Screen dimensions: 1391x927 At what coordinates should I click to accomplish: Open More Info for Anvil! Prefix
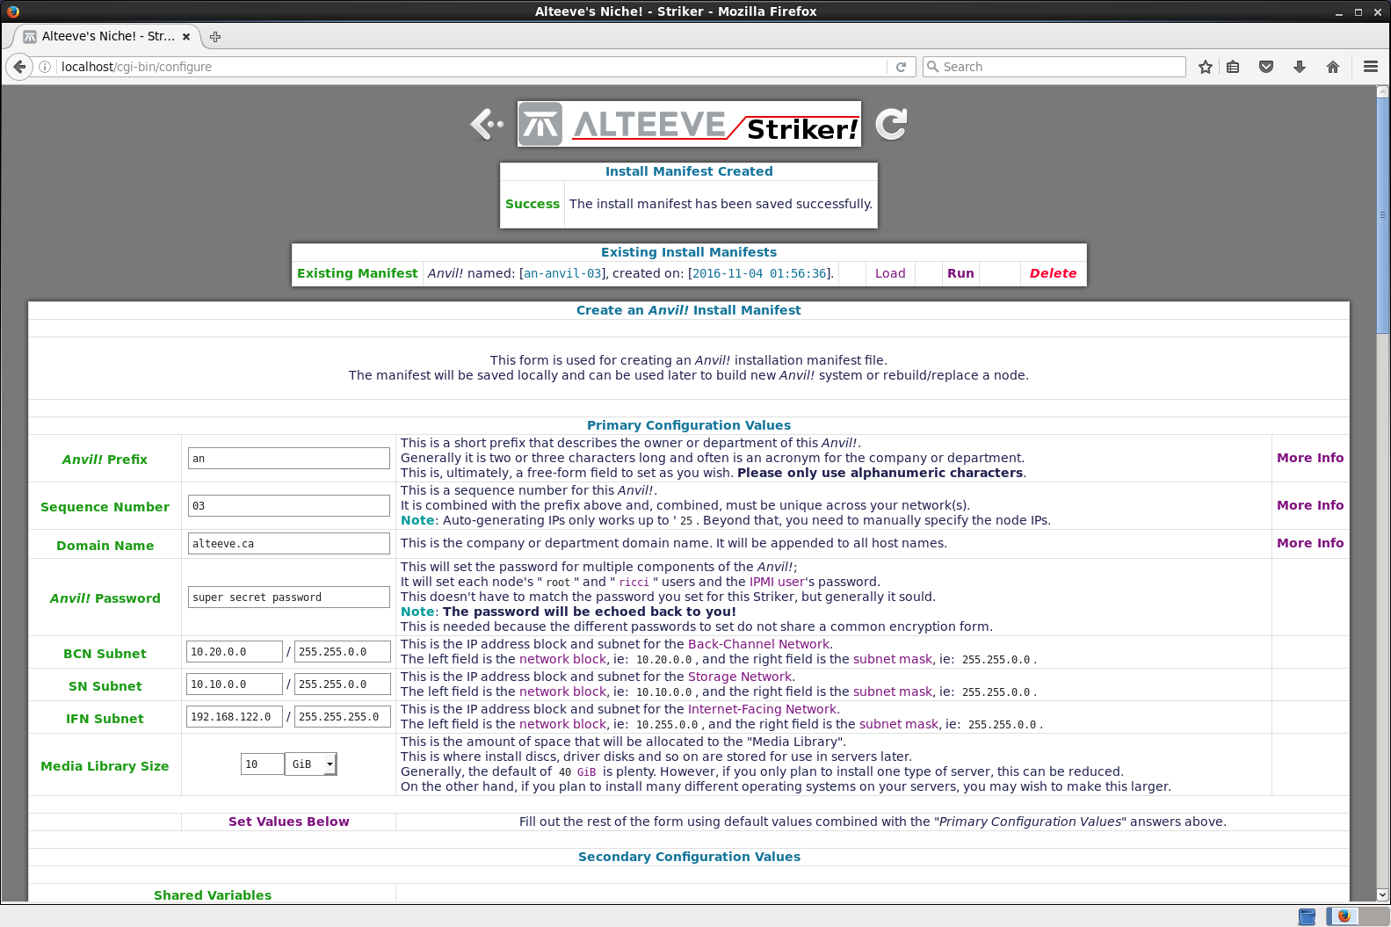pyautogui.click(x=1310, y=458)
